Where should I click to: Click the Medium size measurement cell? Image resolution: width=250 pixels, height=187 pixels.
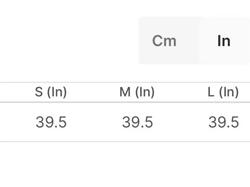pos(137,122)
